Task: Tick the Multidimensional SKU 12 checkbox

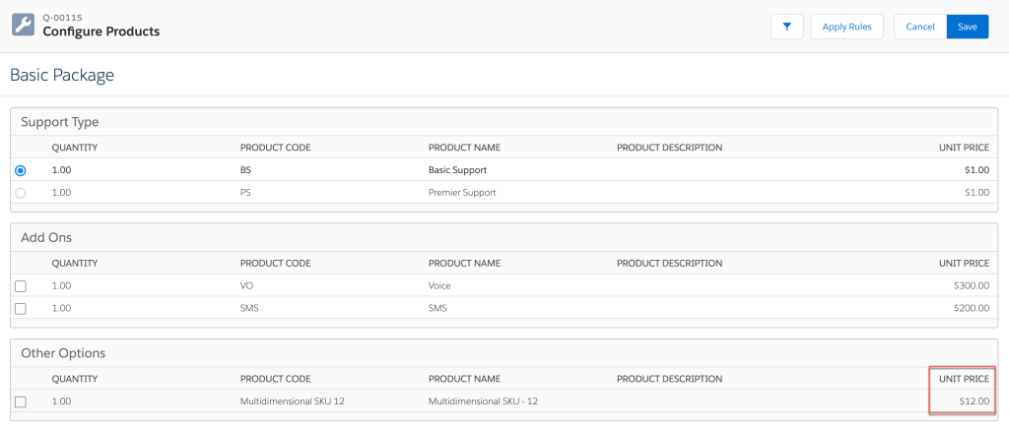Action: point(21,401)
